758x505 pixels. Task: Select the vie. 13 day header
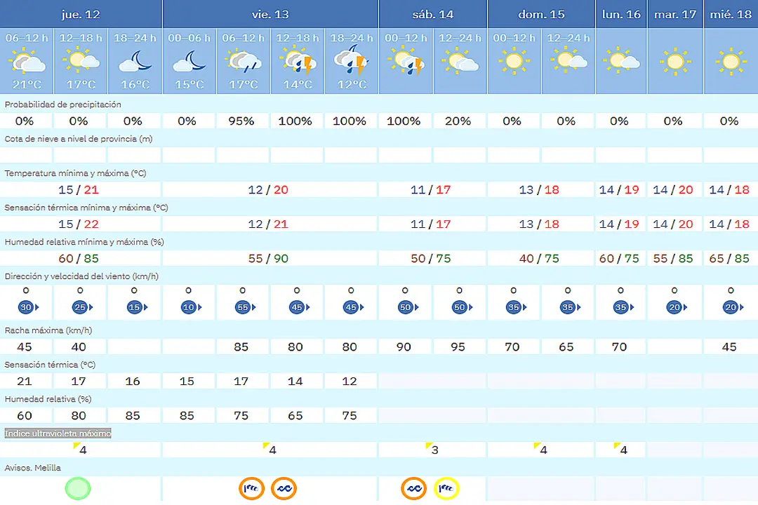click(270, 14)
